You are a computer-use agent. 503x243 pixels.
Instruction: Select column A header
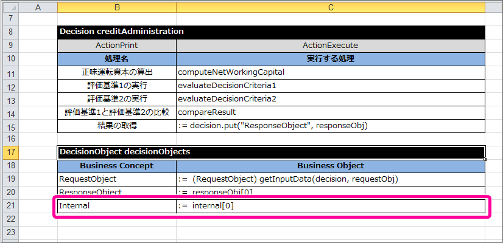[x=39, y=7]
